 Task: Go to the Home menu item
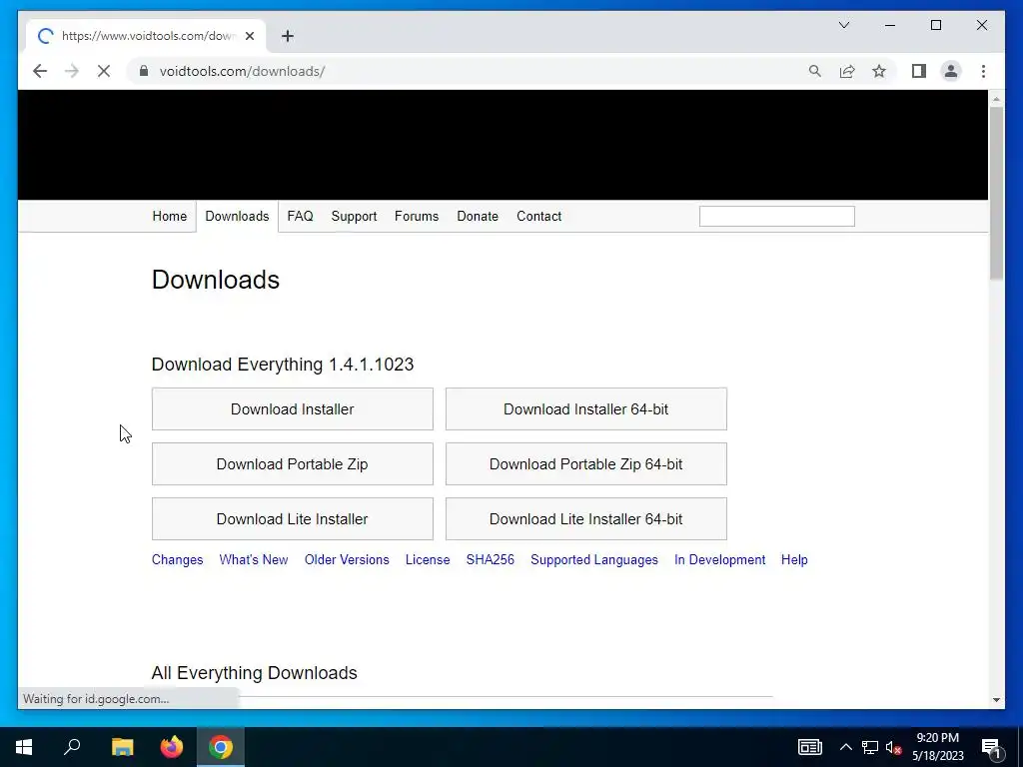(x=170, y=216)
